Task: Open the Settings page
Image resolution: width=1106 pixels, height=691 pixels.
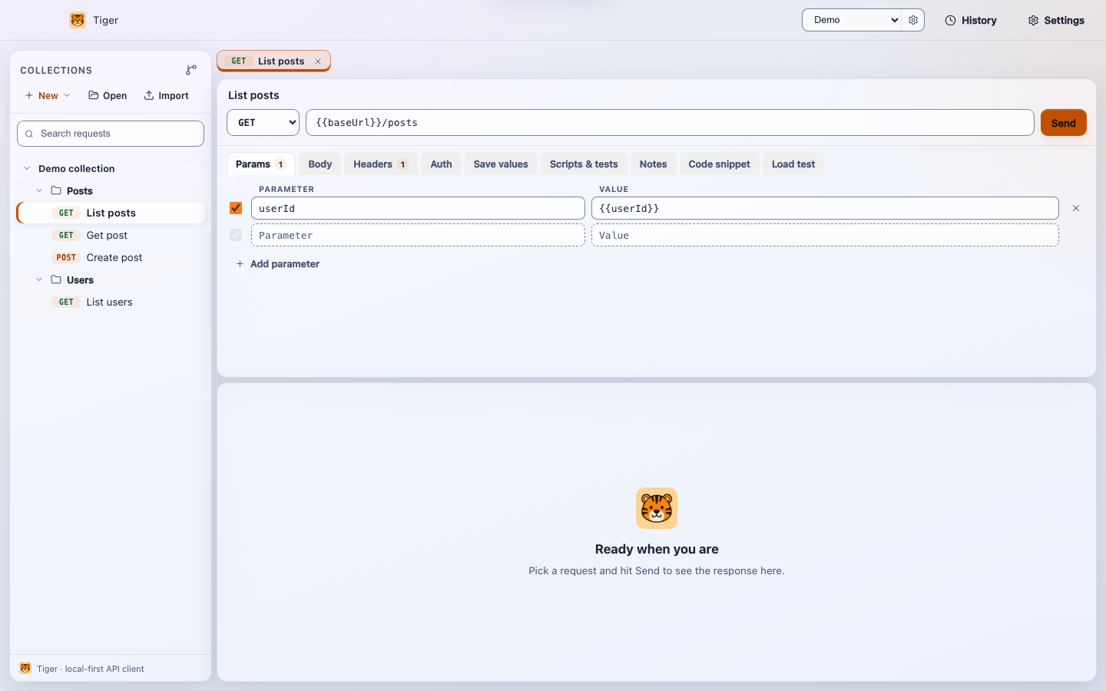Action: [1056, 20]
